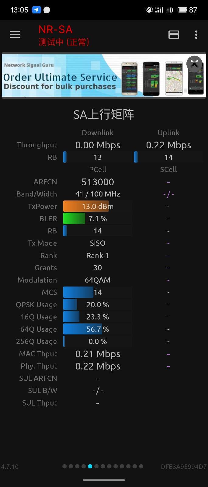Select the highlighted page indicator dot
The image size is (208, 487).
point(90,466)
